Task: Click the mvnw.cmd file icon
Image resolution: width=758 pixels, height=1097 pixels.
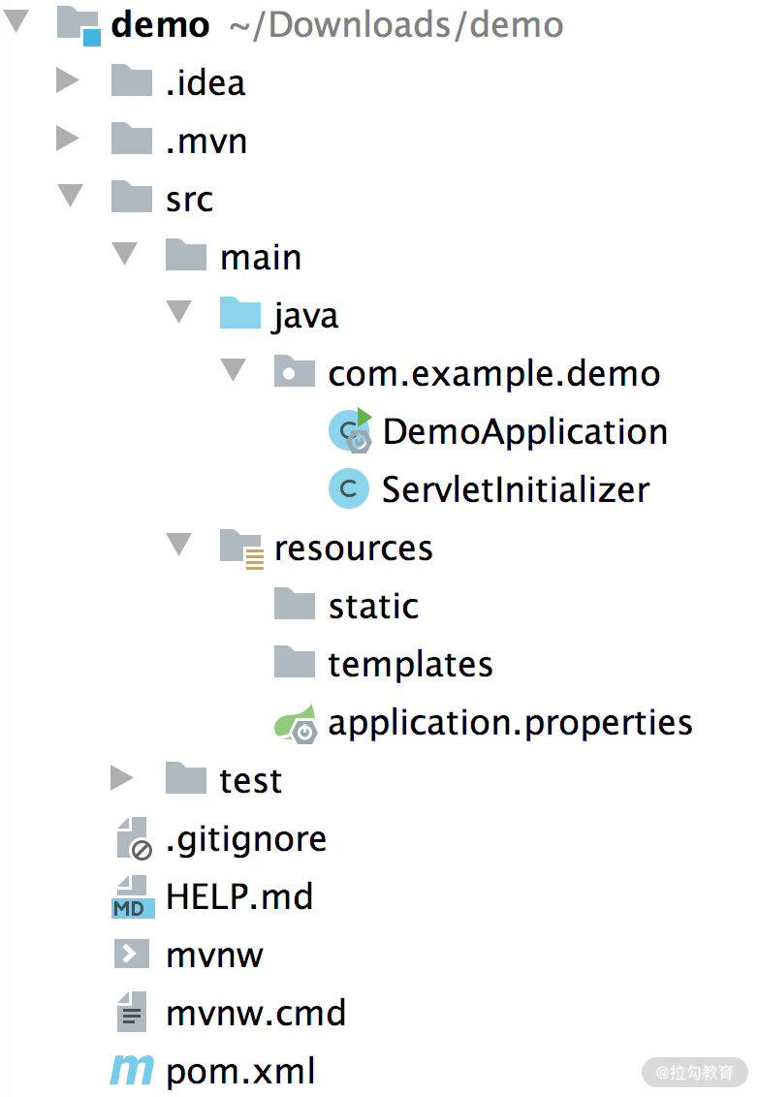Action: point(132,1013)
